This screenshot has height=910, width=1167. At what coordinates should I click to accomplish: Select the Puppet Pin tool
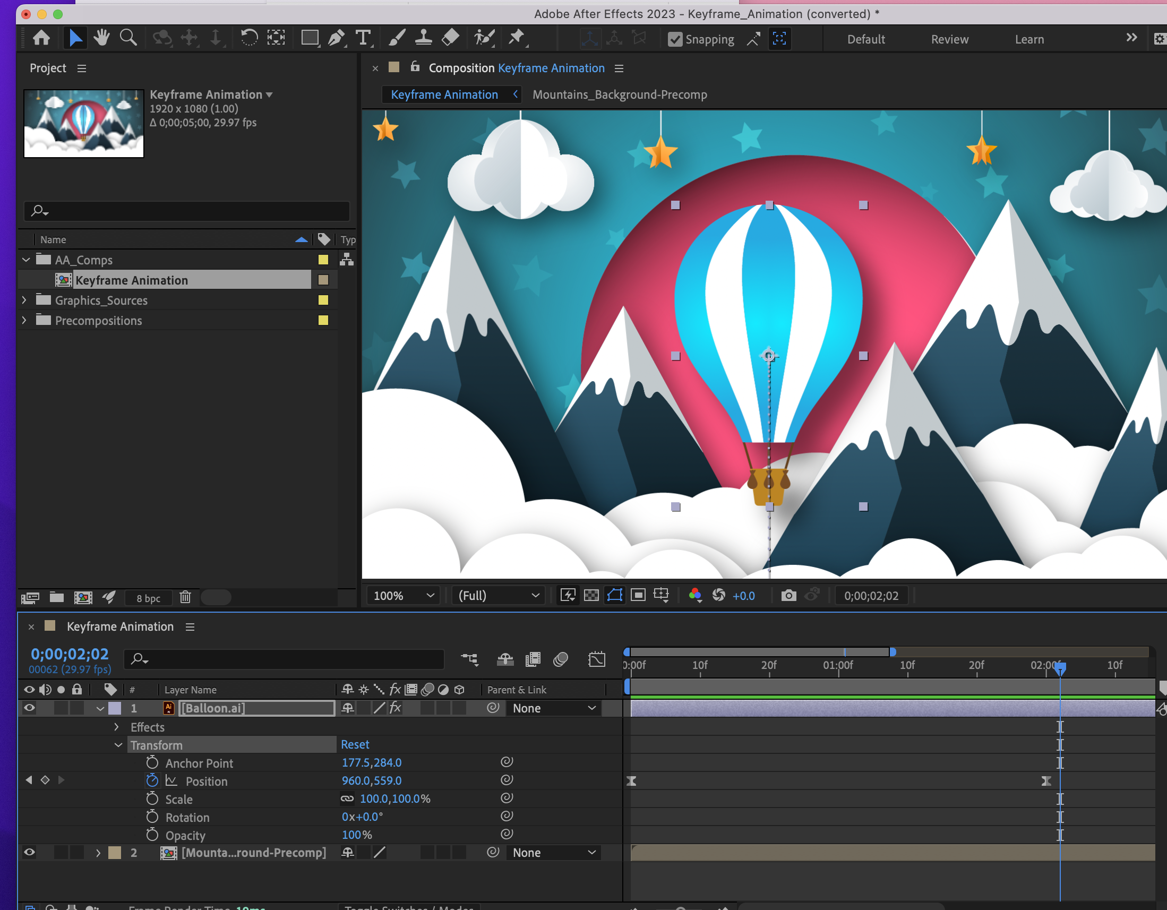pos(517,37)
